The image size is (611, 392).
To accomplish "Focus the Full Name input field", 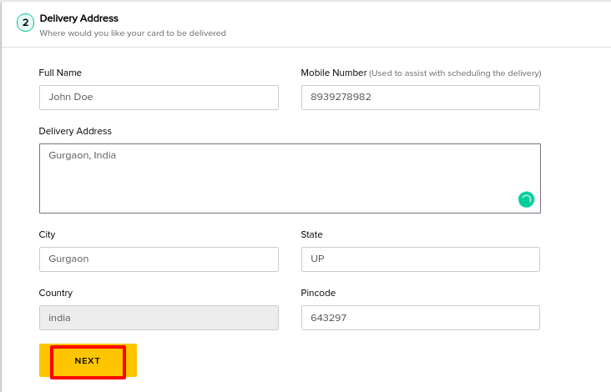I will pyautogui.click(x=159, y=98).
